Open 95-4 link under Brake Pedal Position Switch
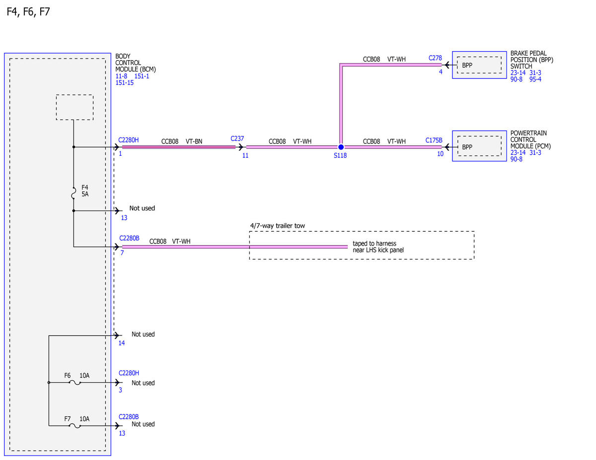The image size is (596, 460). coord(535,79)
